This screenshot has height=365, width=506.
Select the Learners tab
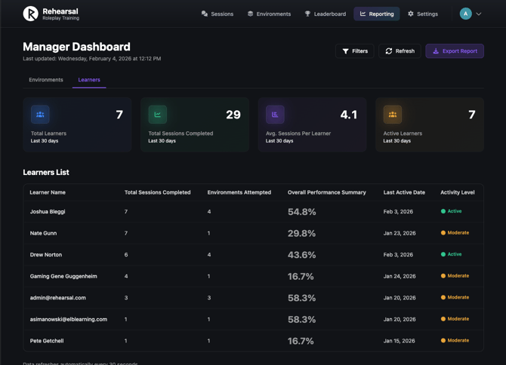point(89,80)
